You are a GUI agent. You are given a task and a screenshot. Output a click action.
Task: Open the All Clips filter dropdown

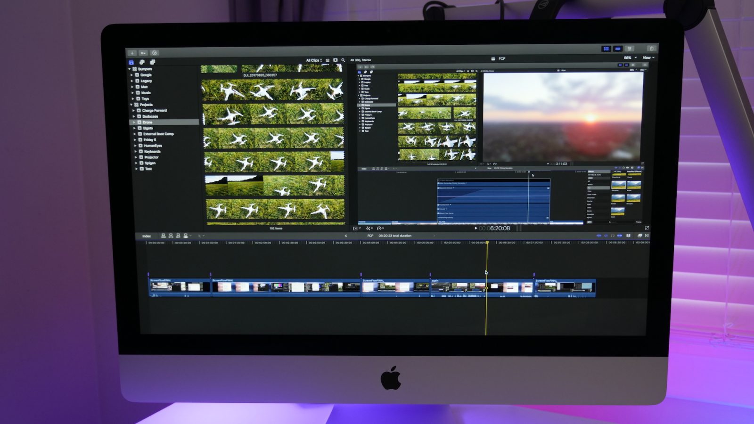tap(314, 60)
